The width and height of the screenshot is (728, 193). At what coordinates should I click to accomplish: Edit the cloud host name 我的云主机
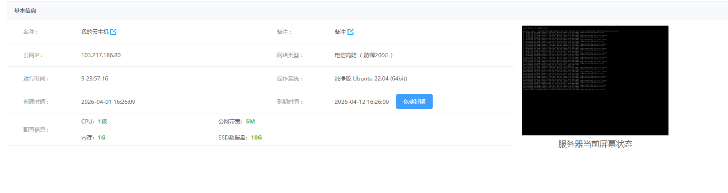click(x=114, y=32)
